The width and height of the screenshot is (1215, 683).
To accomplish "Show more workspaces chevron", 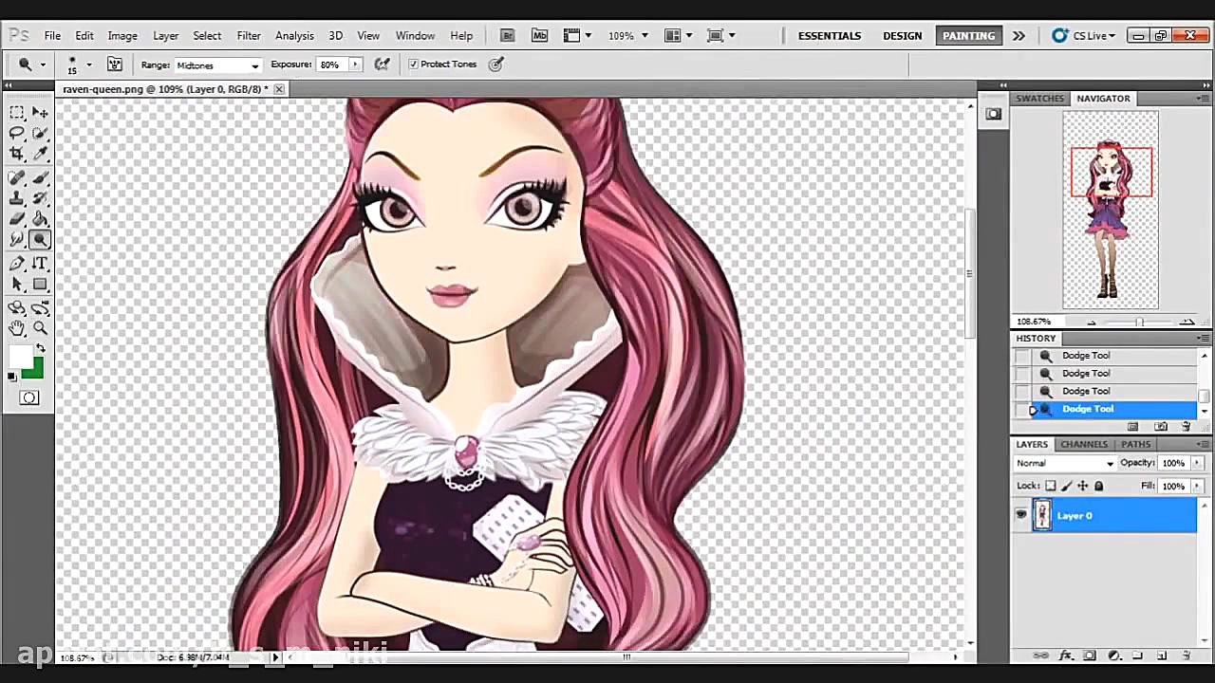I will coord(1019,35).
